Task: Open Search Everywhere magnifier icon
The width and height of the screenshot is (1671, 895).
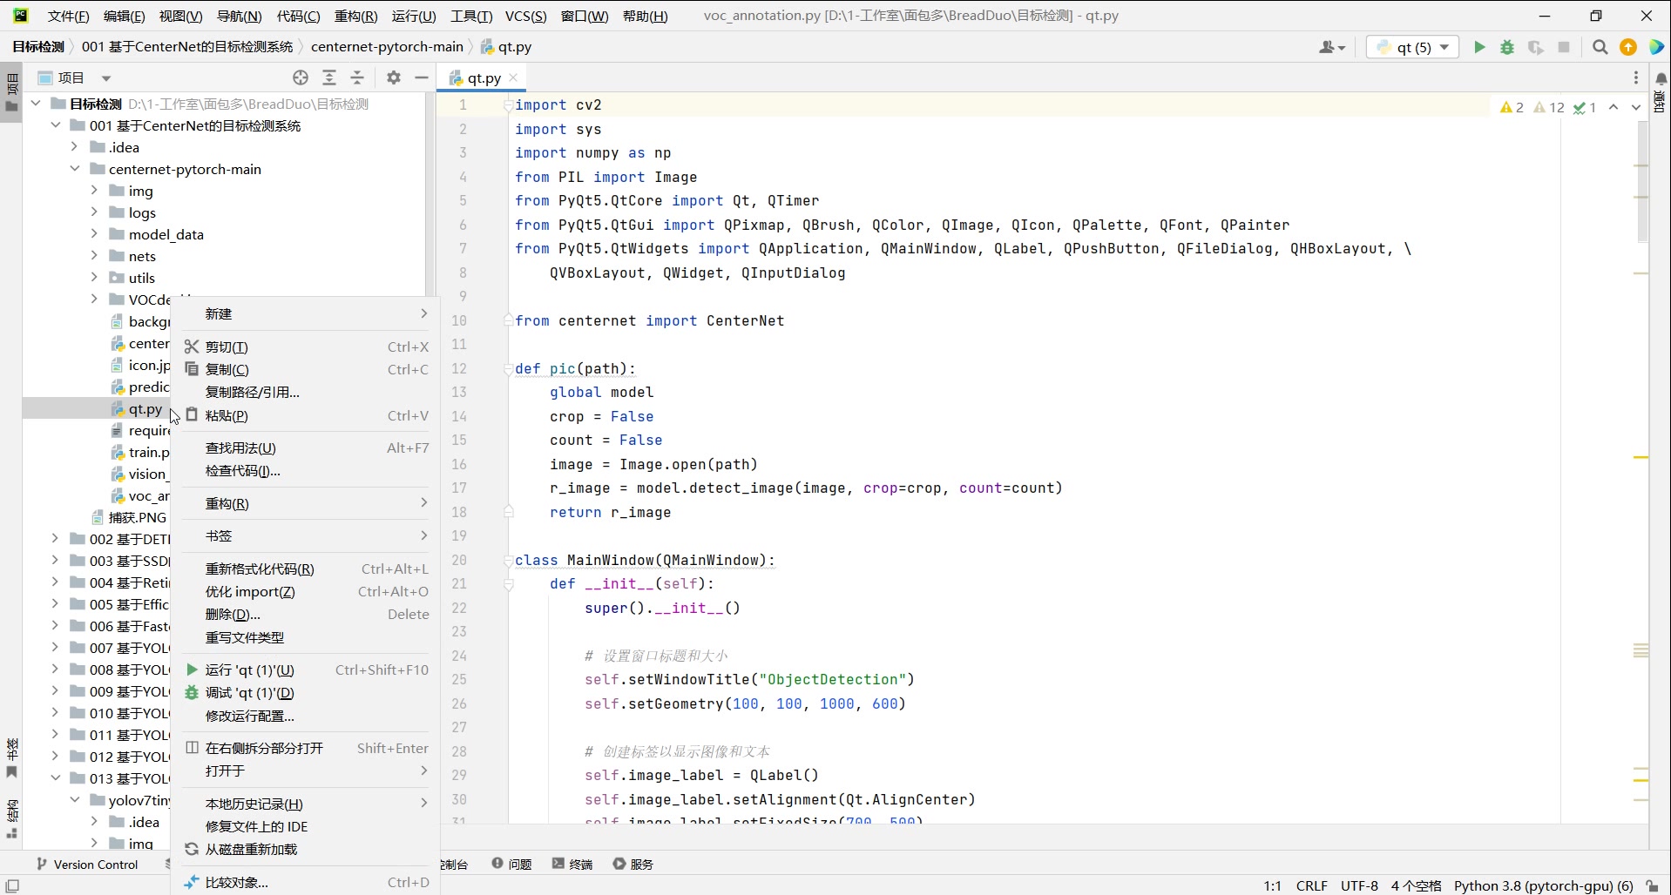Action: [1600, 47]
